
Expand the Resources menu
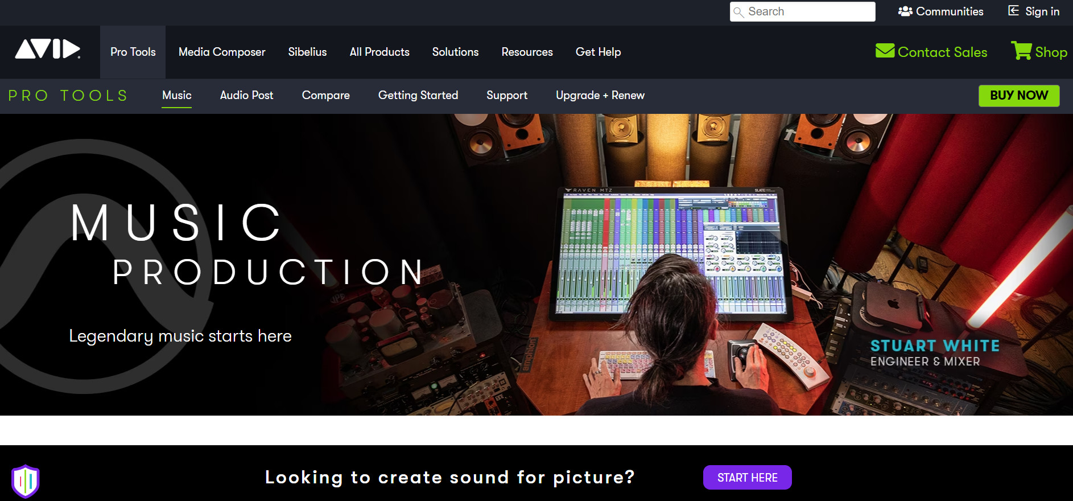pyautogui.click(x=527, y=52)
